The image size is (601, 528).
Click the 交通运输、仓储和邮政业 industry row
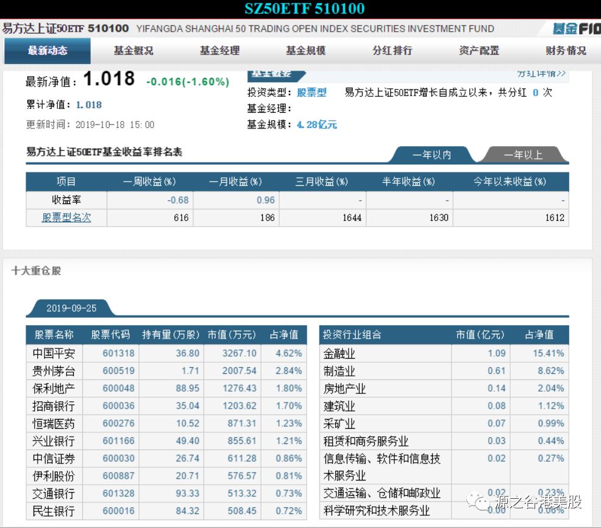tap(444, 493)
